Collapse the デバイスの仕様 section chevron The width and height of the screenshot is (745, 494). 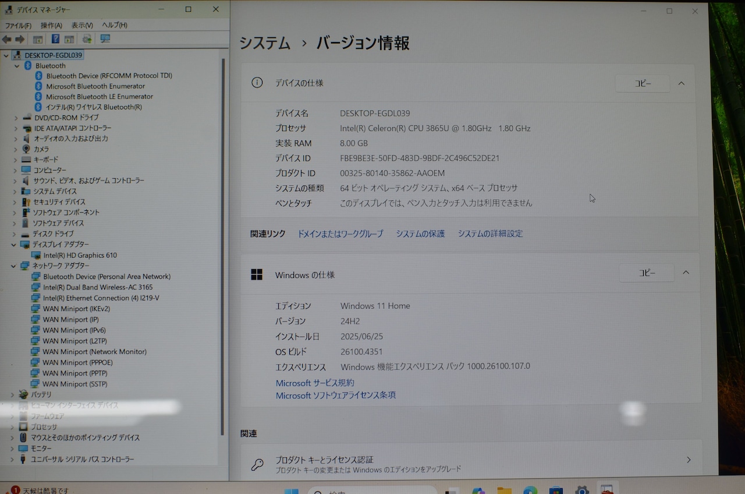pos(682,83)
